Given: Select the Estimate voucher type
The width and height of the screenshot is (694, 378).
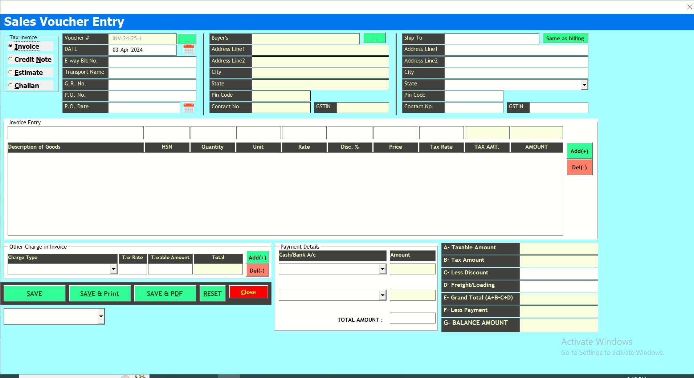Looking at the screenshot, I should tap(11, 72).
